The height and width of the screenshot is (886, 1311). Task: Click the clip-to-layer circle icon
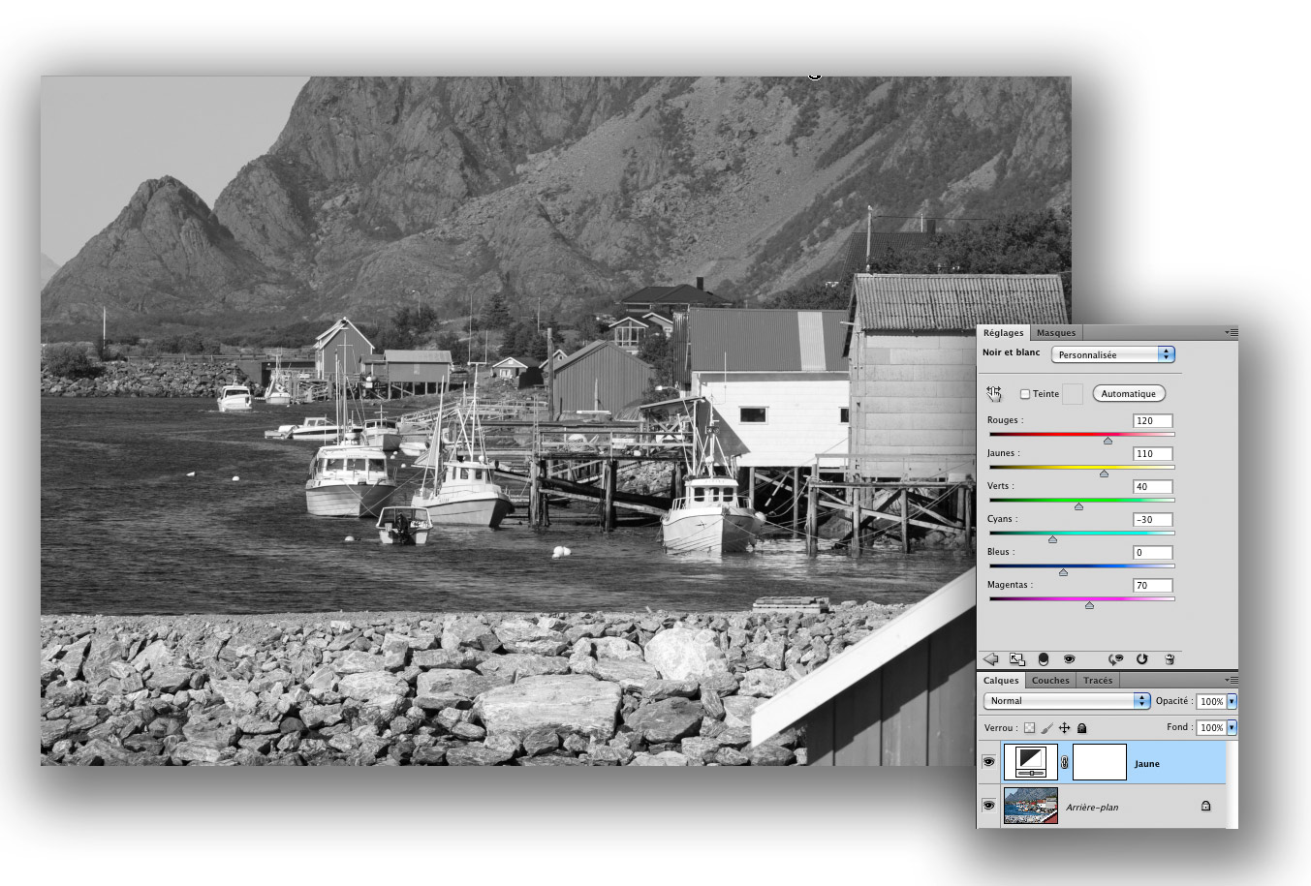pyautogui.click(x=1044, y=659)
